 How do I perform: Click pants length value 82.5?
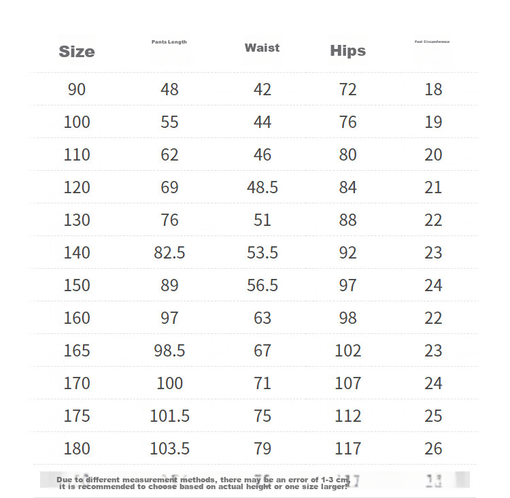coord(169,252)
